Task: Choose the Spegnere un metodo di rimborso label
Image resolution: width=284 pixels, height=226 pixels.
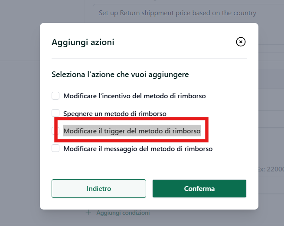Action: point(115,113)
